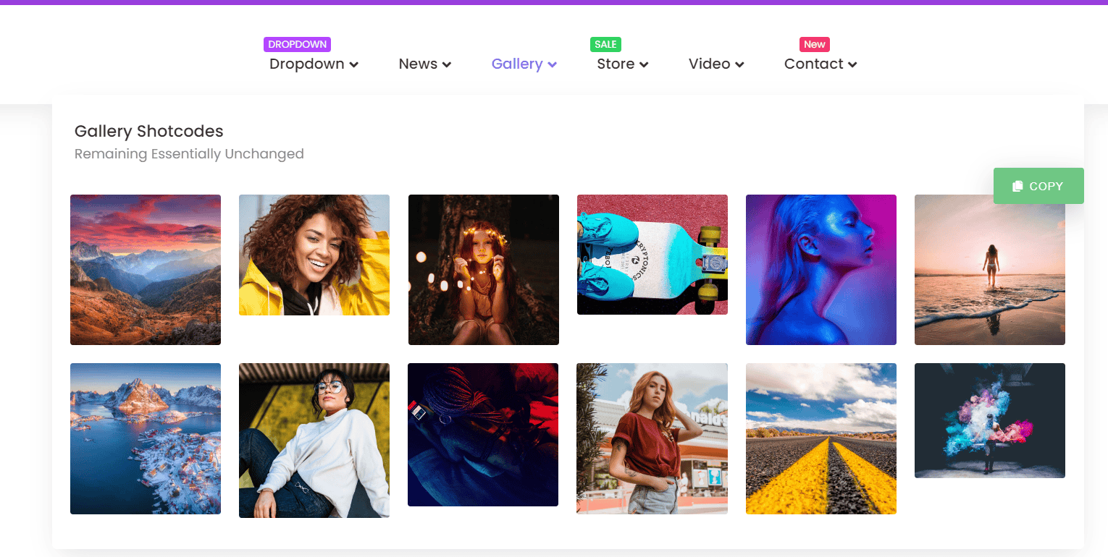Open the woman walking on beach photo
Screen dimensions: 1108x557
tap(989, 269)
